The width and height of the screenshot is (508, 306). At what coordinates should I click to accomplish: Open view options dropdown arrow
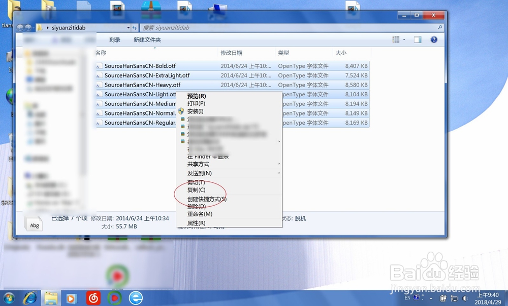tap(404, 40)
